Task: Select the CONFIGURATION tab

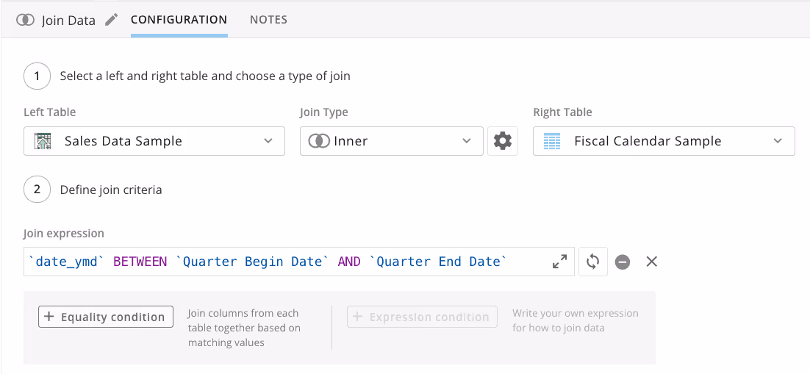Action: [x=179, y=20]
